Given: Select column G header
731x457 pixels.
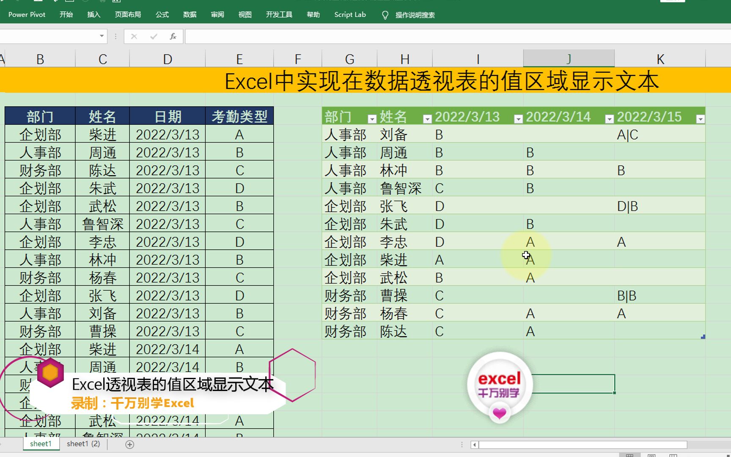Looking at the screenshot, I should 349,59.
